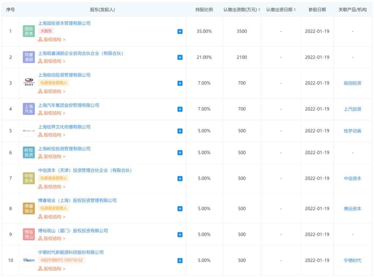Click the 宁德时代 logo thumbnail in row 10
This screenshot has width=374, height=278.
click(x=29, y=260)
